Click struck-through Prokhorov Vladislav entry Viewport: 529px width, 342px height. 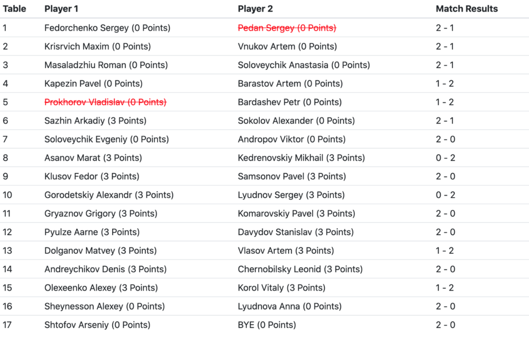[x=105, y=102]
